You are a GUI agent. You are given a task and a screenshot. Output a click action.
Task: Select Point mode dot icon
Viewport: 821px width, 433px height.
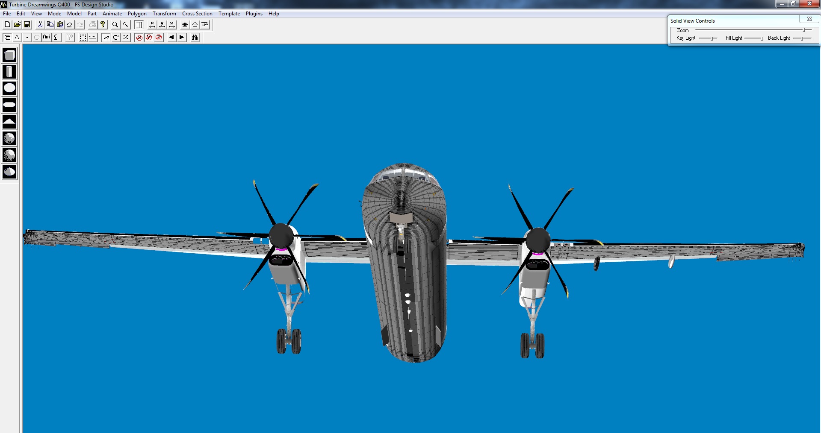point(27,38)
